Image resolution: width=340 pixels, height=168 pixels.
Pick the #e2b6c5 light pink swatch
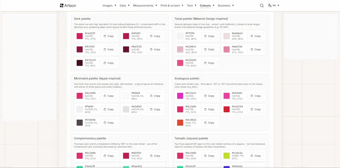[x=180, y=50]
